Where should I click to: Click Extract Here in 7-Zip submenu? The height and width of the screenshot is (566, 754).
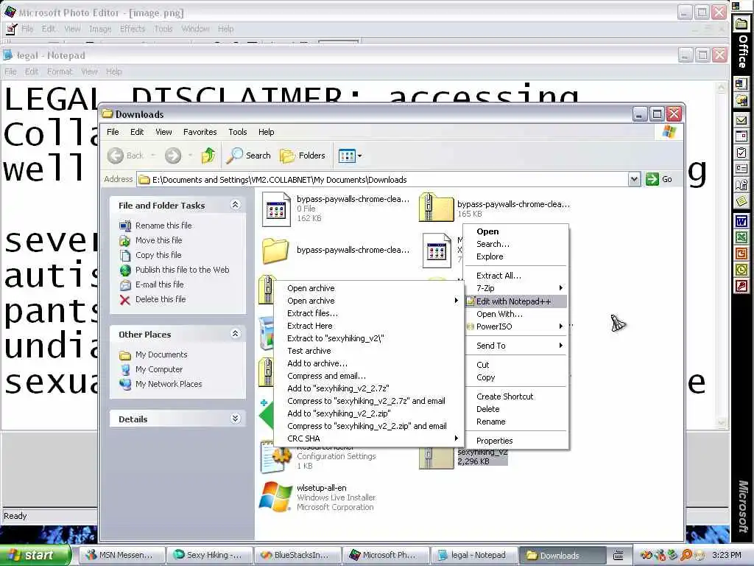pyautogui.click(x=368, y=326)
